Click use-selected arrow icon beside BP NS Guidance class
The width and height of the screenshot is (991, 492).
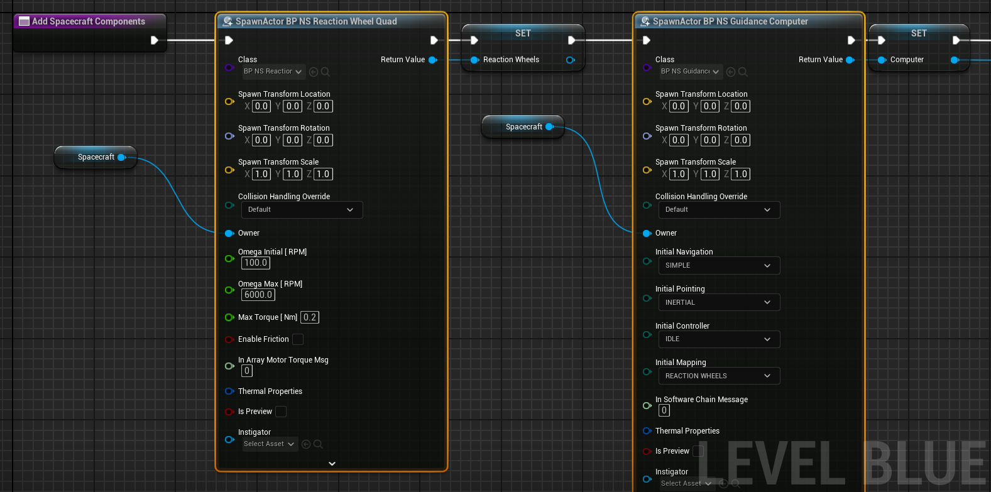tap(731, 72)
